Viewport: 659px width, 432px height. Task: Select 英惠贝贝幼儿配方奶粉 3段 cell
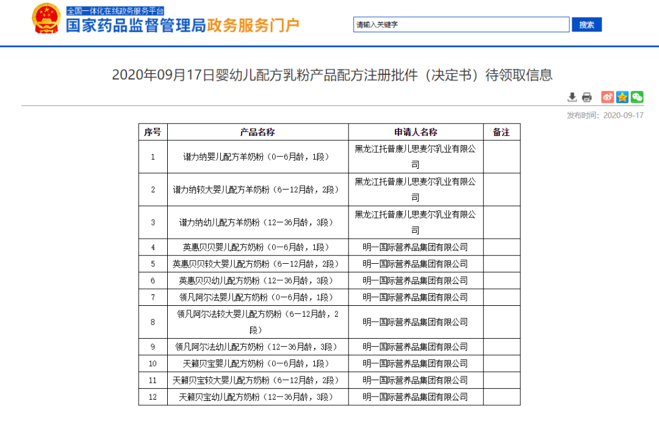tap(257, 280)
